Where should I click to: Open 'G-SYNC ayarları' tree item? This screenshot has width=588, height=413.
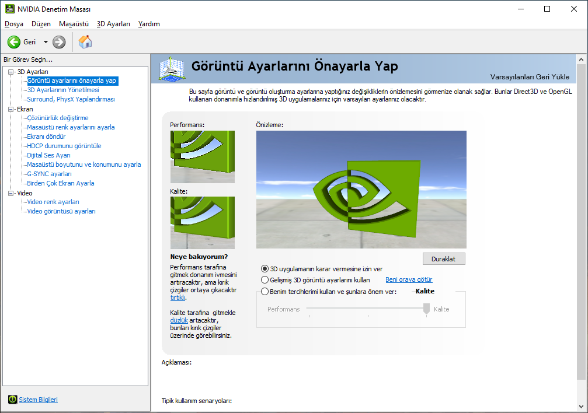(x=49, y=174)
